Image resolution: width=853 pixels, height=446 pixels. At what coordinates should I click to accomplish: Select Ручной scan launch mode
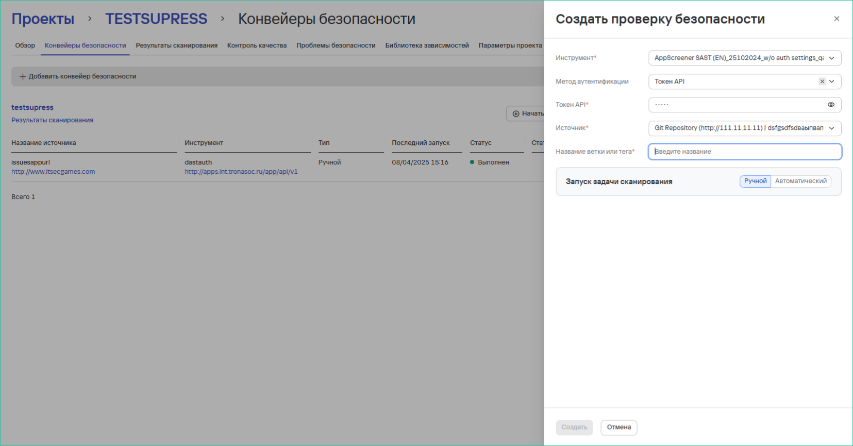tap(755, 181)
